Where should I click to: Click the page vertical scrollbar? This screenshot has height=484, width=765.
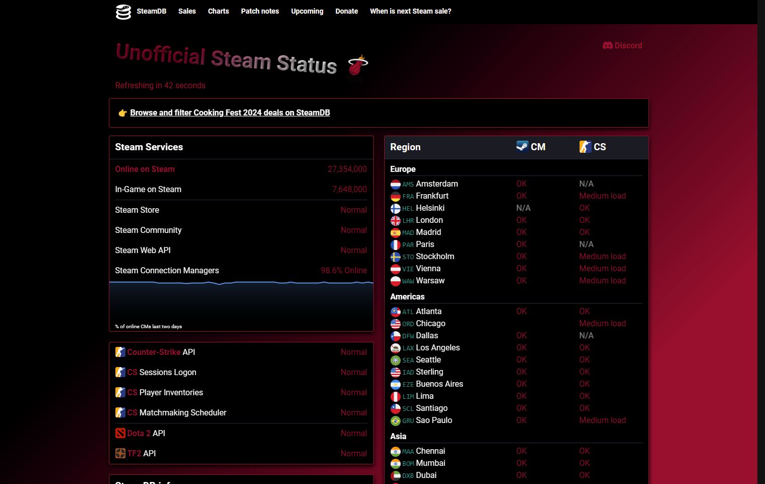pyautogui.click(x=761, y=242)
